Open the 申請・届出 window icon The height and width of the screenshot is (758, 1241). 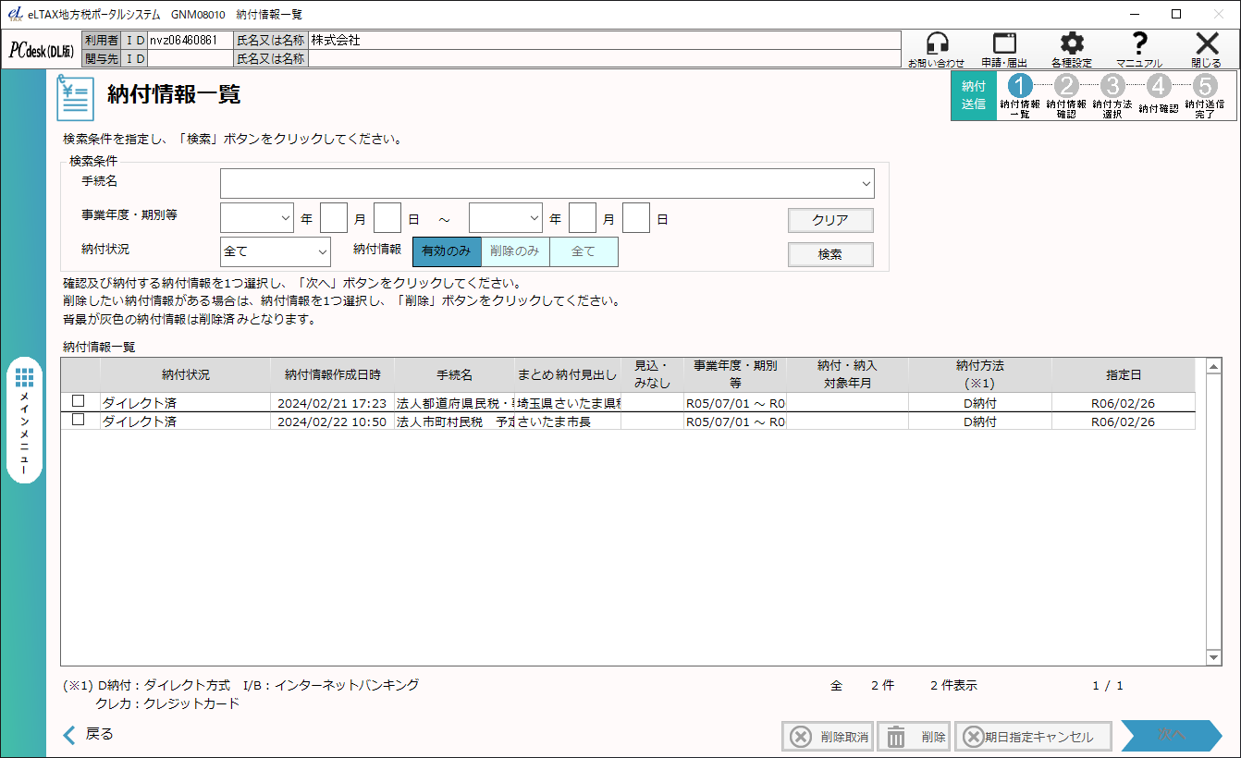pos(1004,49)
